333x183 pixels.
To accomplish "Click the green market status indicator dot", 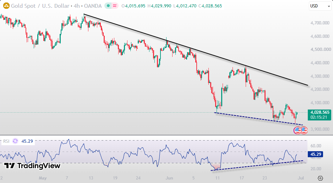I will tap(108, 6).
